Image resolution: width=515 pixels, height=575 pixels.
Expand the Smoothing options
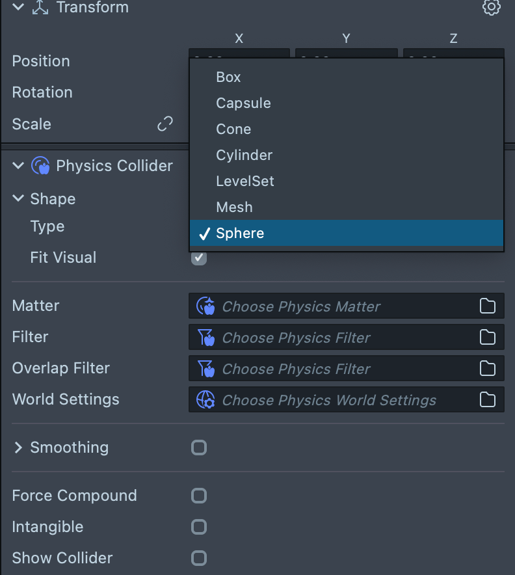(x=18, y=448)
